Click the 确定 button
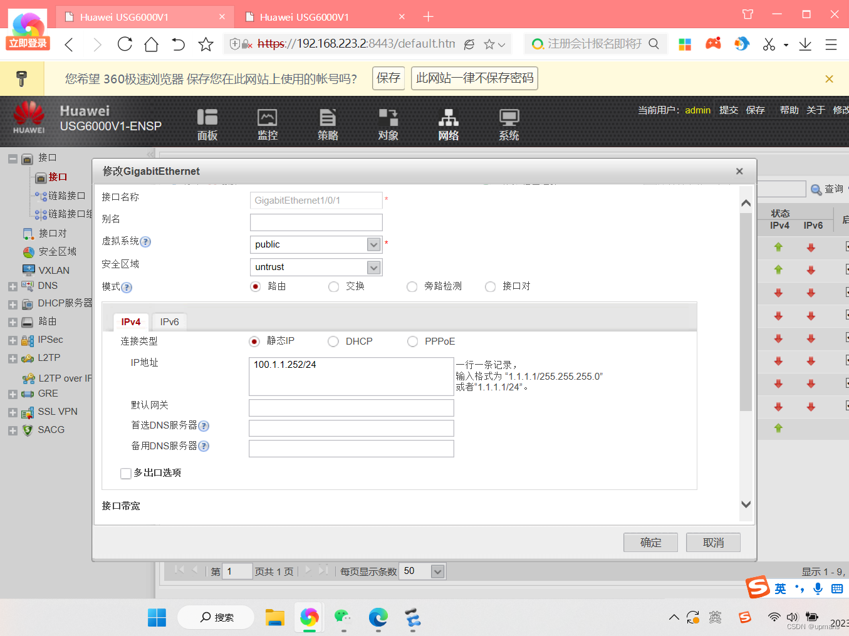 coord(650,543)
